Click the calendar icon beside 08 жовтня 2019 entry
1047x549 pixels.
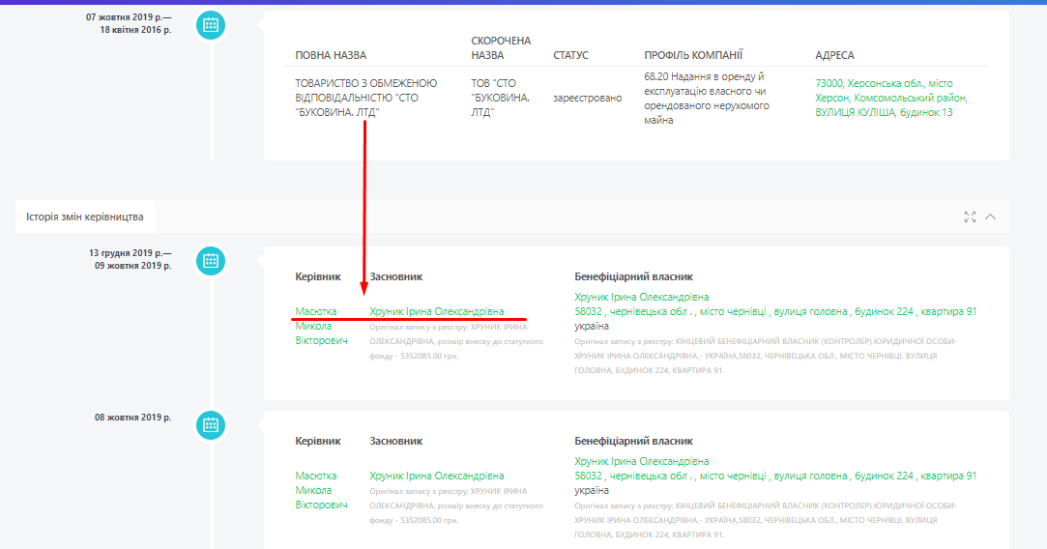[211, 424]
